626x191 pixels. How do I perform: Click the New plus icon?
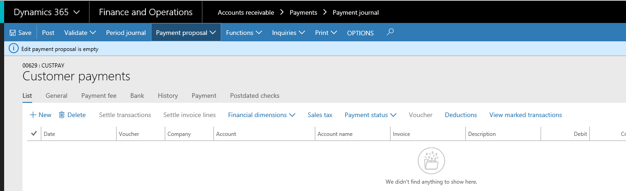(33, 115)
